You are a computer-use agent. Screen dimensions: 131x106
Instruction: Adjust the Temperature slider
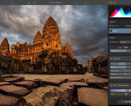coord(121,91)
